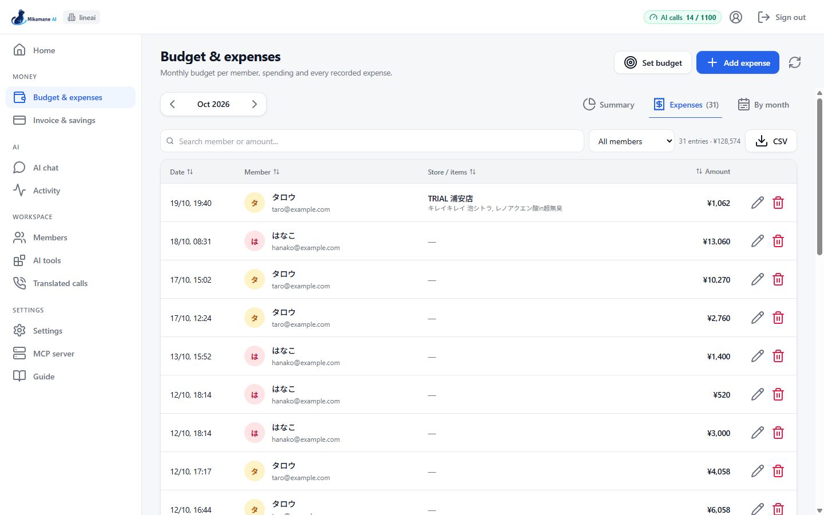
Task: Edit the ¥2,760 expense entry
Action: click(x=758, y=318)
